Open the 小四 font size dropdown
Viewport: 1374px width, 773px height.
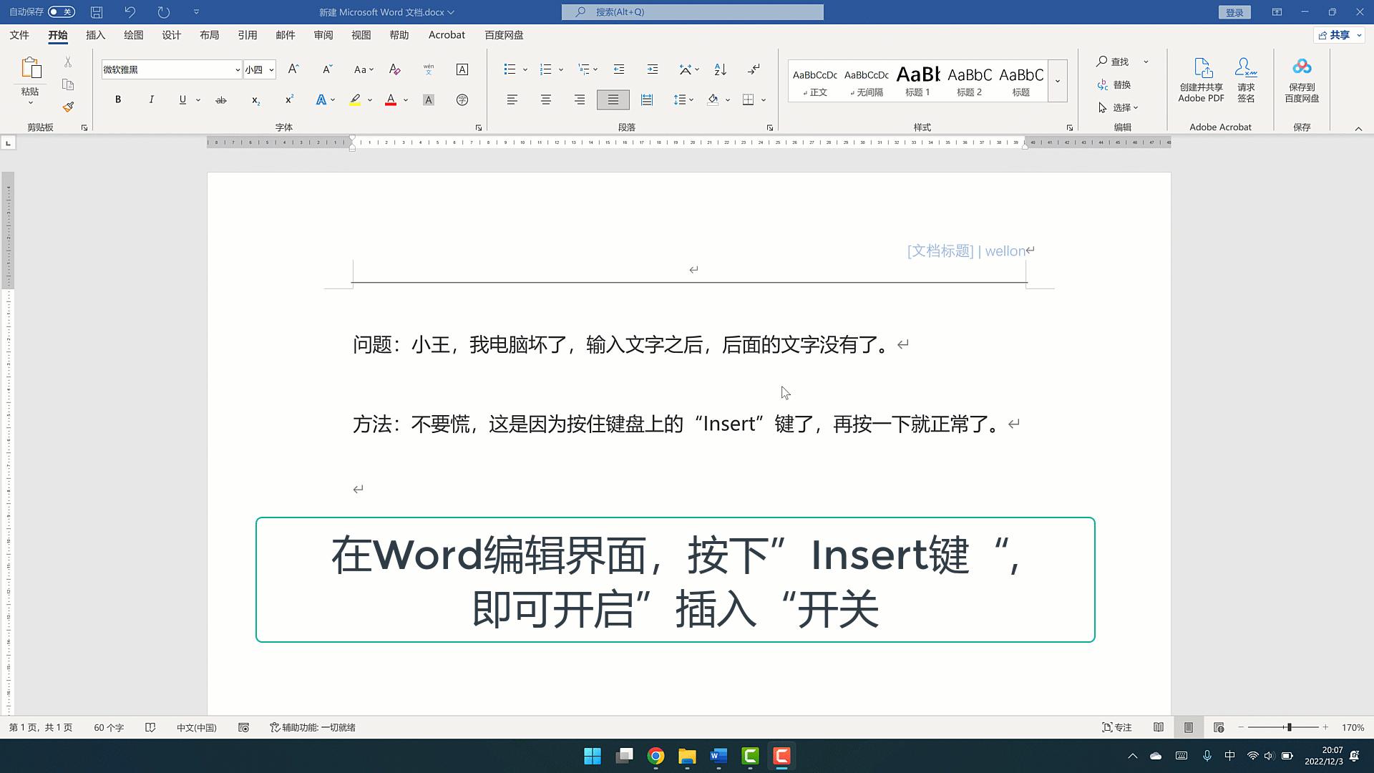pyautogui.click(x=271, y=69)
